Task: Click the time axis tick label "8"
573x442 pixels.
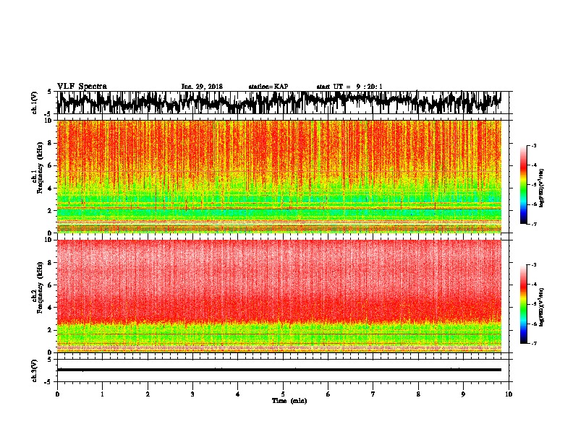Action: pos(418,394)
